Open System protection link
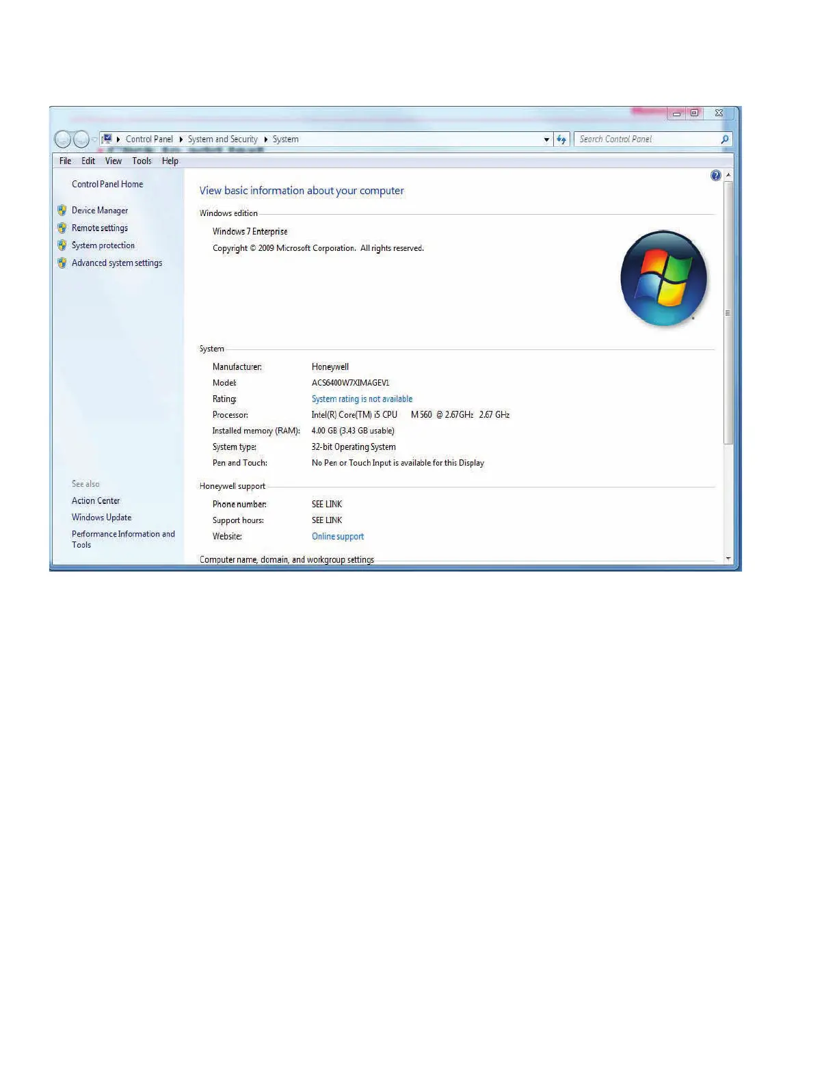837x1083 pixels. [103, 245]
